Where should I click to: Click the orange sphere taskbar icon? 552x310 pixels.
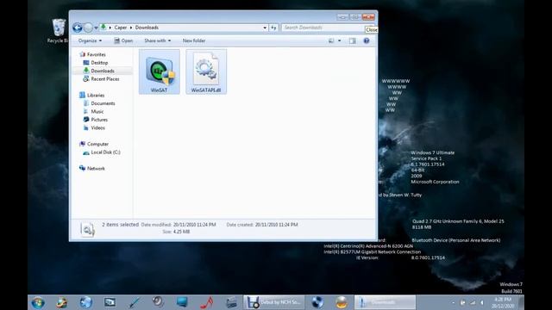[342, 302]
